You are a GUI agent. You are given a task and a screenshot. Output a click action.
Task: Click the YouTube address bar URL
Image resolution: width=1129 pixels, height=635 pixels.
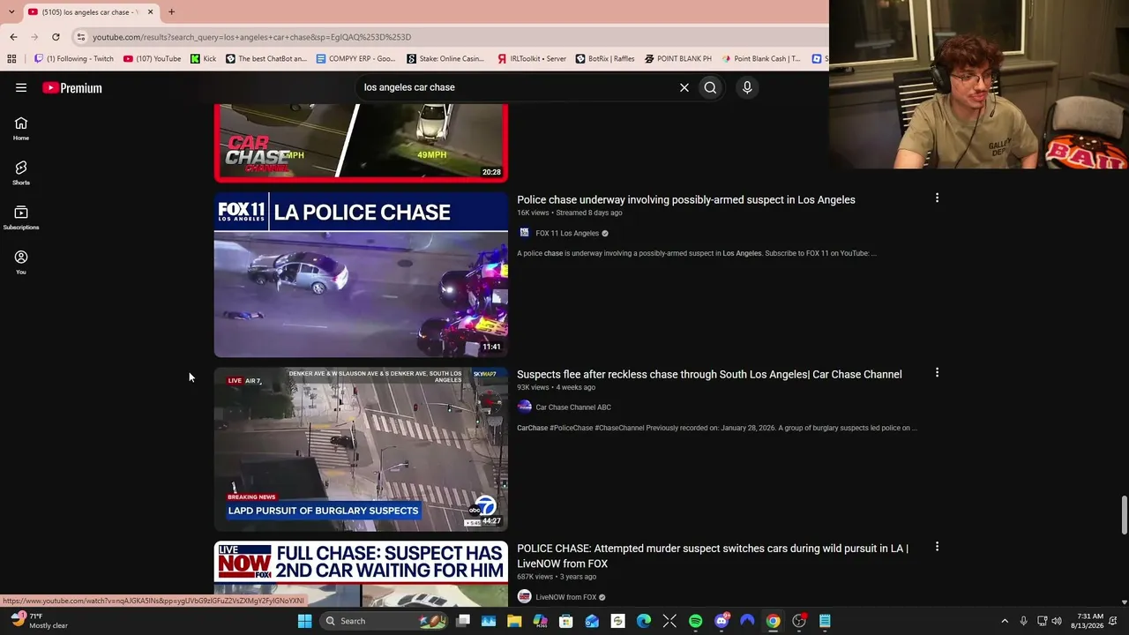coord(251,37)
